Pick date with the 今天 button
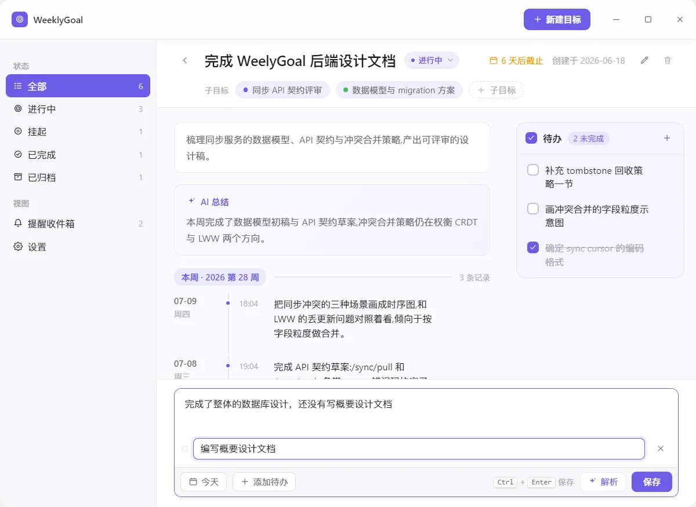Image resolution: width=696 pixels, height=507 pixels. [204, 482]
